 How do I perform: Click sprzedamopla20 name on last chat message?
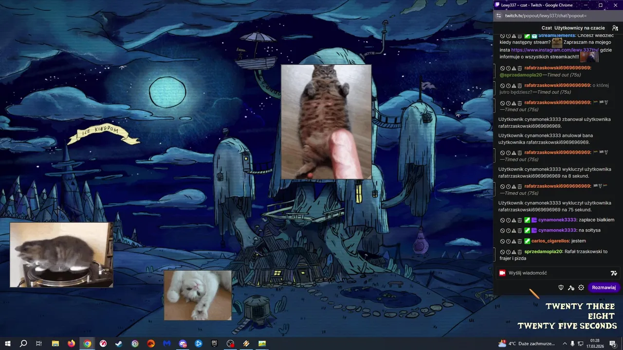click(x=543, y=252)
